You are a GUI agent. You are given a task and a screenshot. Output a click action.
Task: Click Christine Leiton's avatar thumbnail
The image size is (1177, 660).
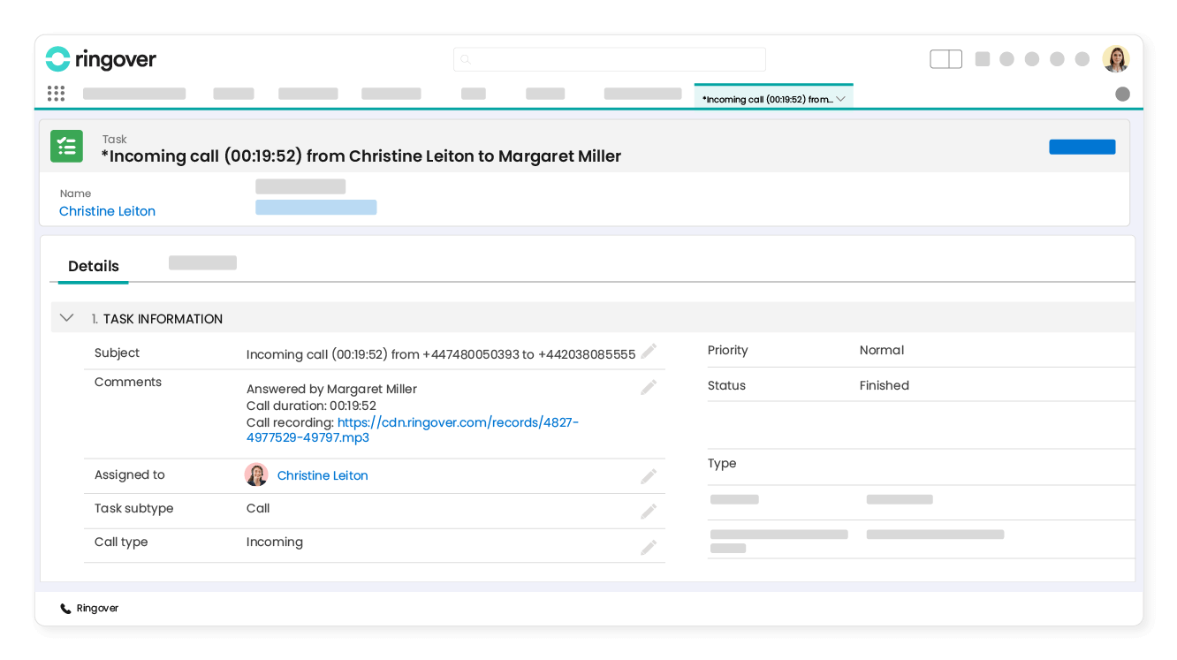(x=256, y=474)
